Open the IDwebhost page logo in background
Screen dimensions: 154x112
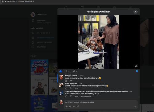pos(33,14)
